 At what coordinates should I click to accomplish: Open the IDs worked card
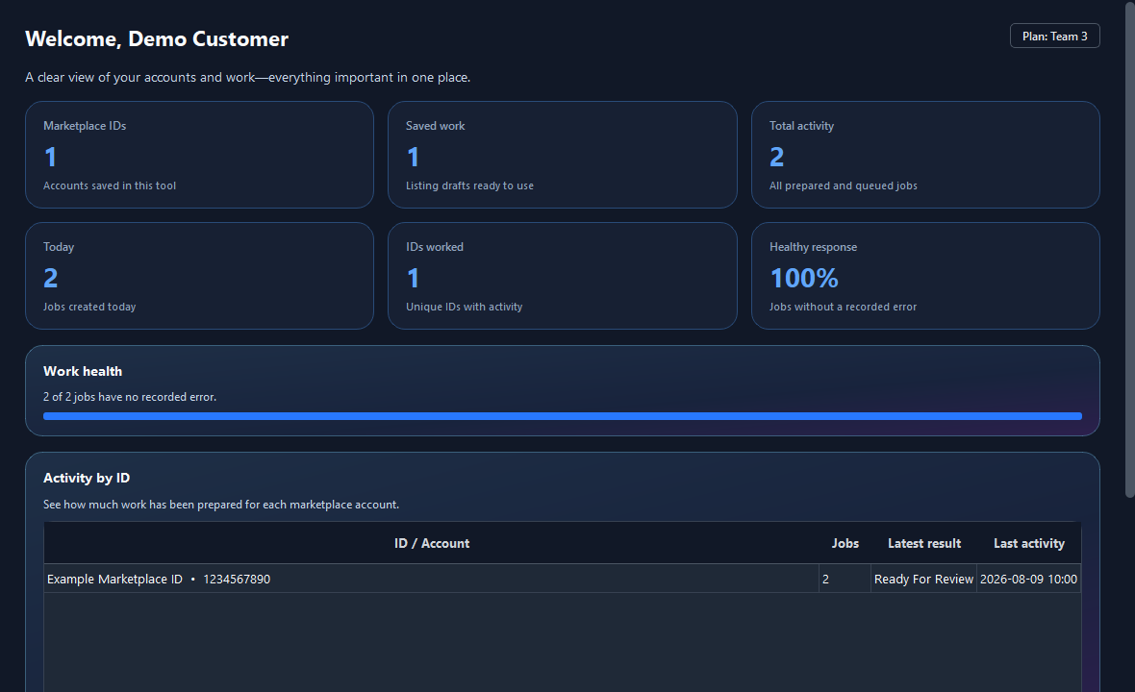[563, 276]
